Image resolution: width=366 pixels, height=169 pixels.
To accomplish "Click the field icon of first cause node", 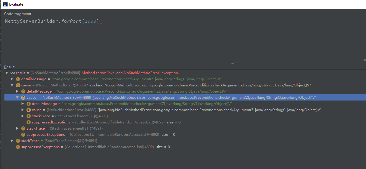I will (18, 85).
